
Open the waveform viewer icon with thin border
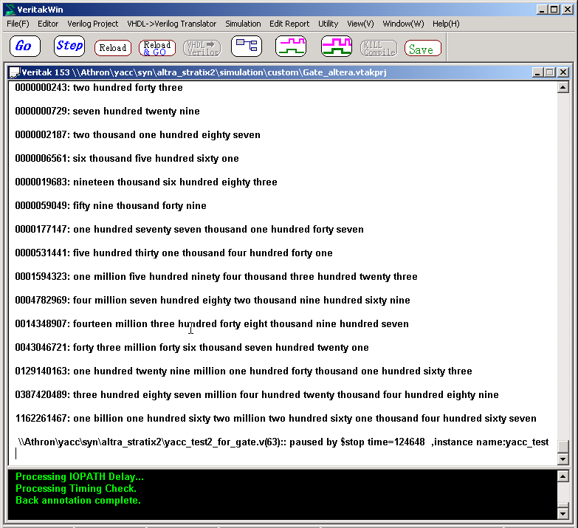pos(291,47)
